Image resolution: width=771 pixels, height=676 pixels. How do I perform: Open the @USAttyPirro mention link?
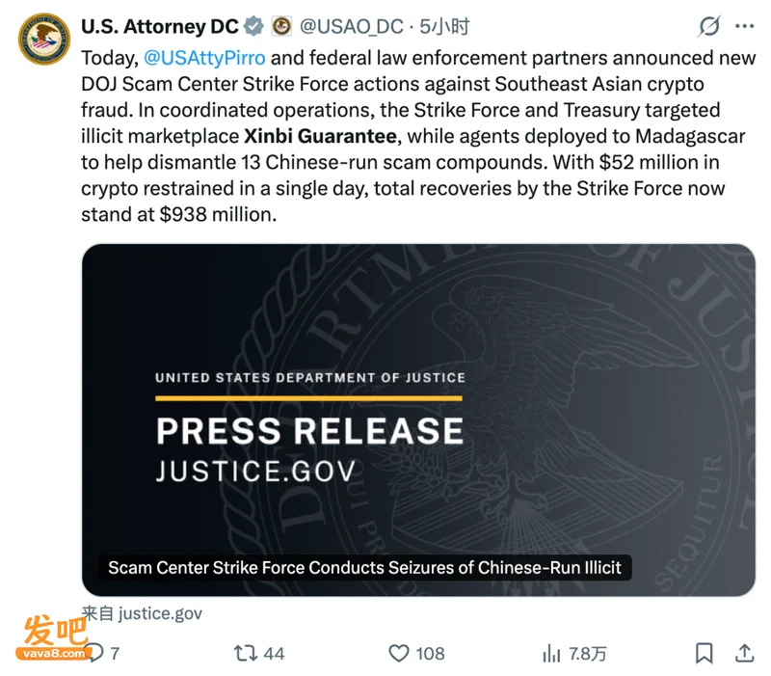(204, 58)
